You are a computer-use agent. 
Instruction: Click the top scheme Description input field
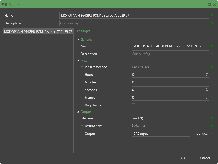[x=134, y=23]
